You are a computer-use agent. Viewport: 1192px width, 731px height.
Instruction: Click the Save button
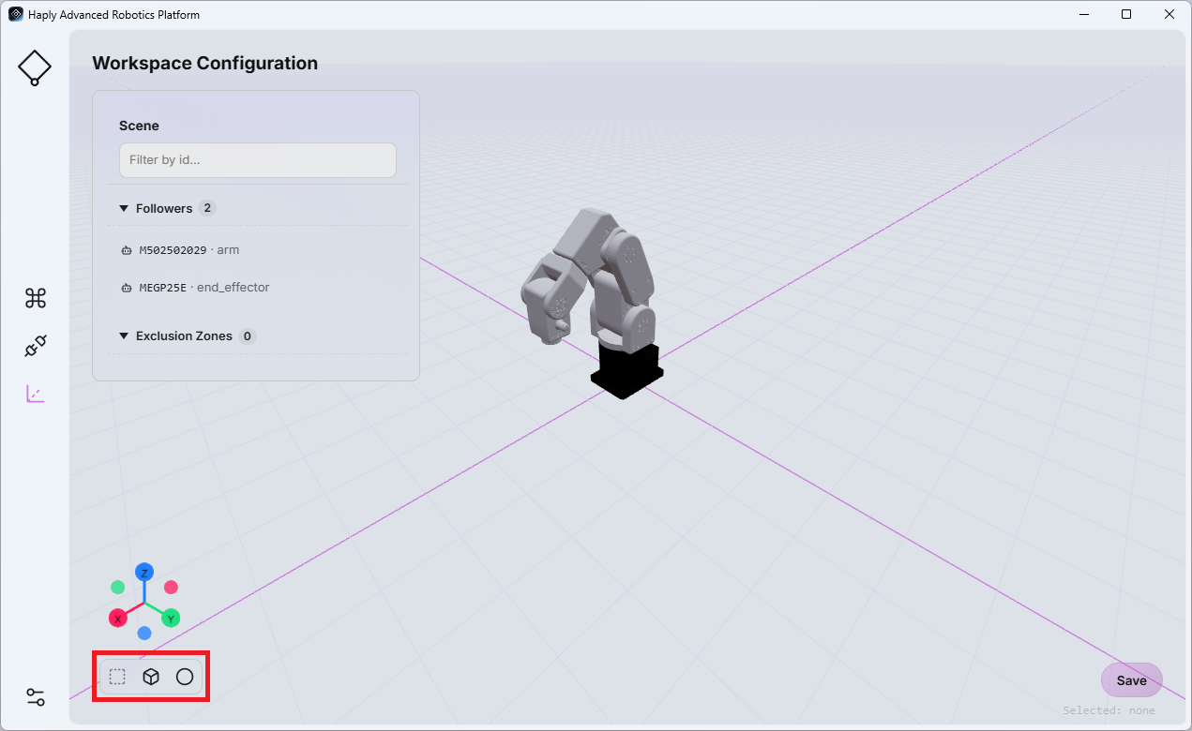[1131, 680]
